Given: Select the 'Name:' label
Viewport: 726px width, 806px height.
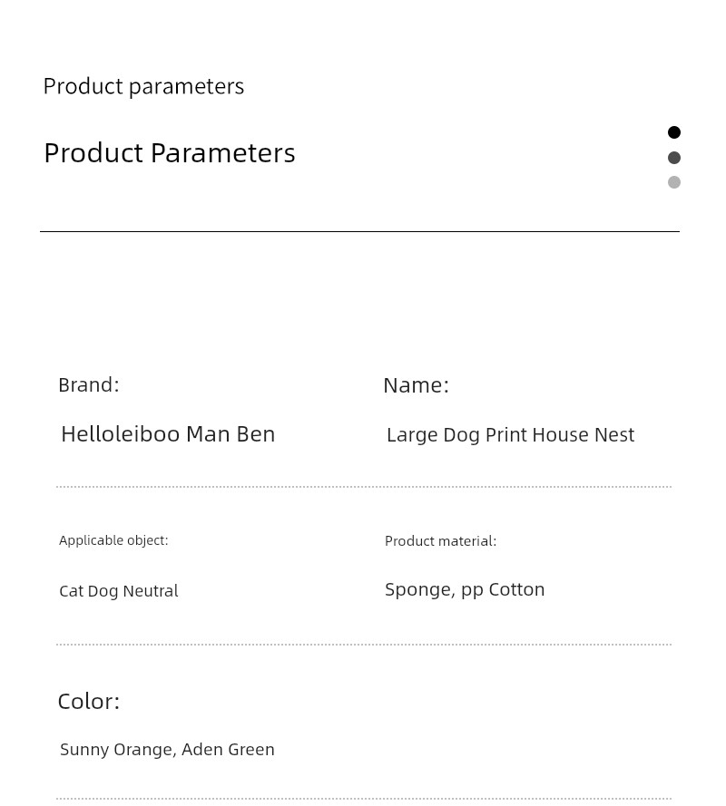Looking at the screenshot, I should [x=417, y=385].
